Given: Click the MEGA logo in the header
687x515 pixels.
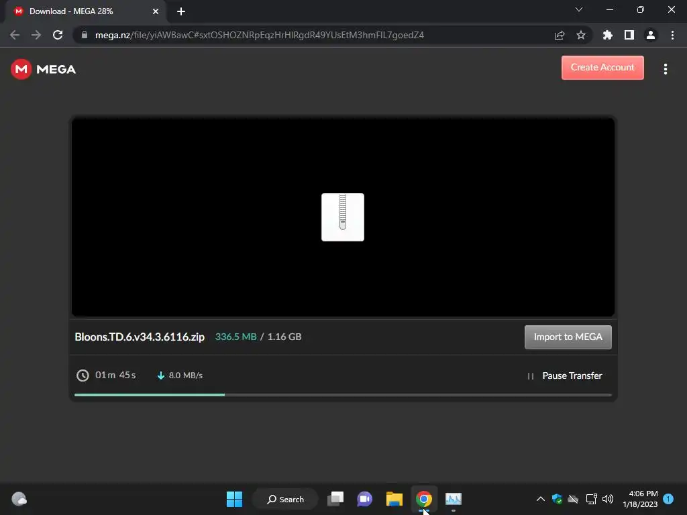Looking at the screenshot, I should (x=44, y=69).
